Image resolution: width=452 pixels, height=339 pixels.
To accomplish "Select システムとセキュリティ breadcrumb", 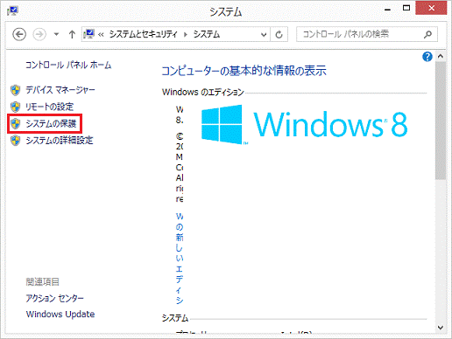I will [144, 34].
